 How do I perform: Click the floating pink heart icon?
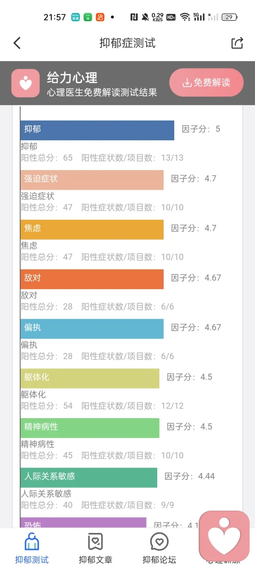pos(224,536)
